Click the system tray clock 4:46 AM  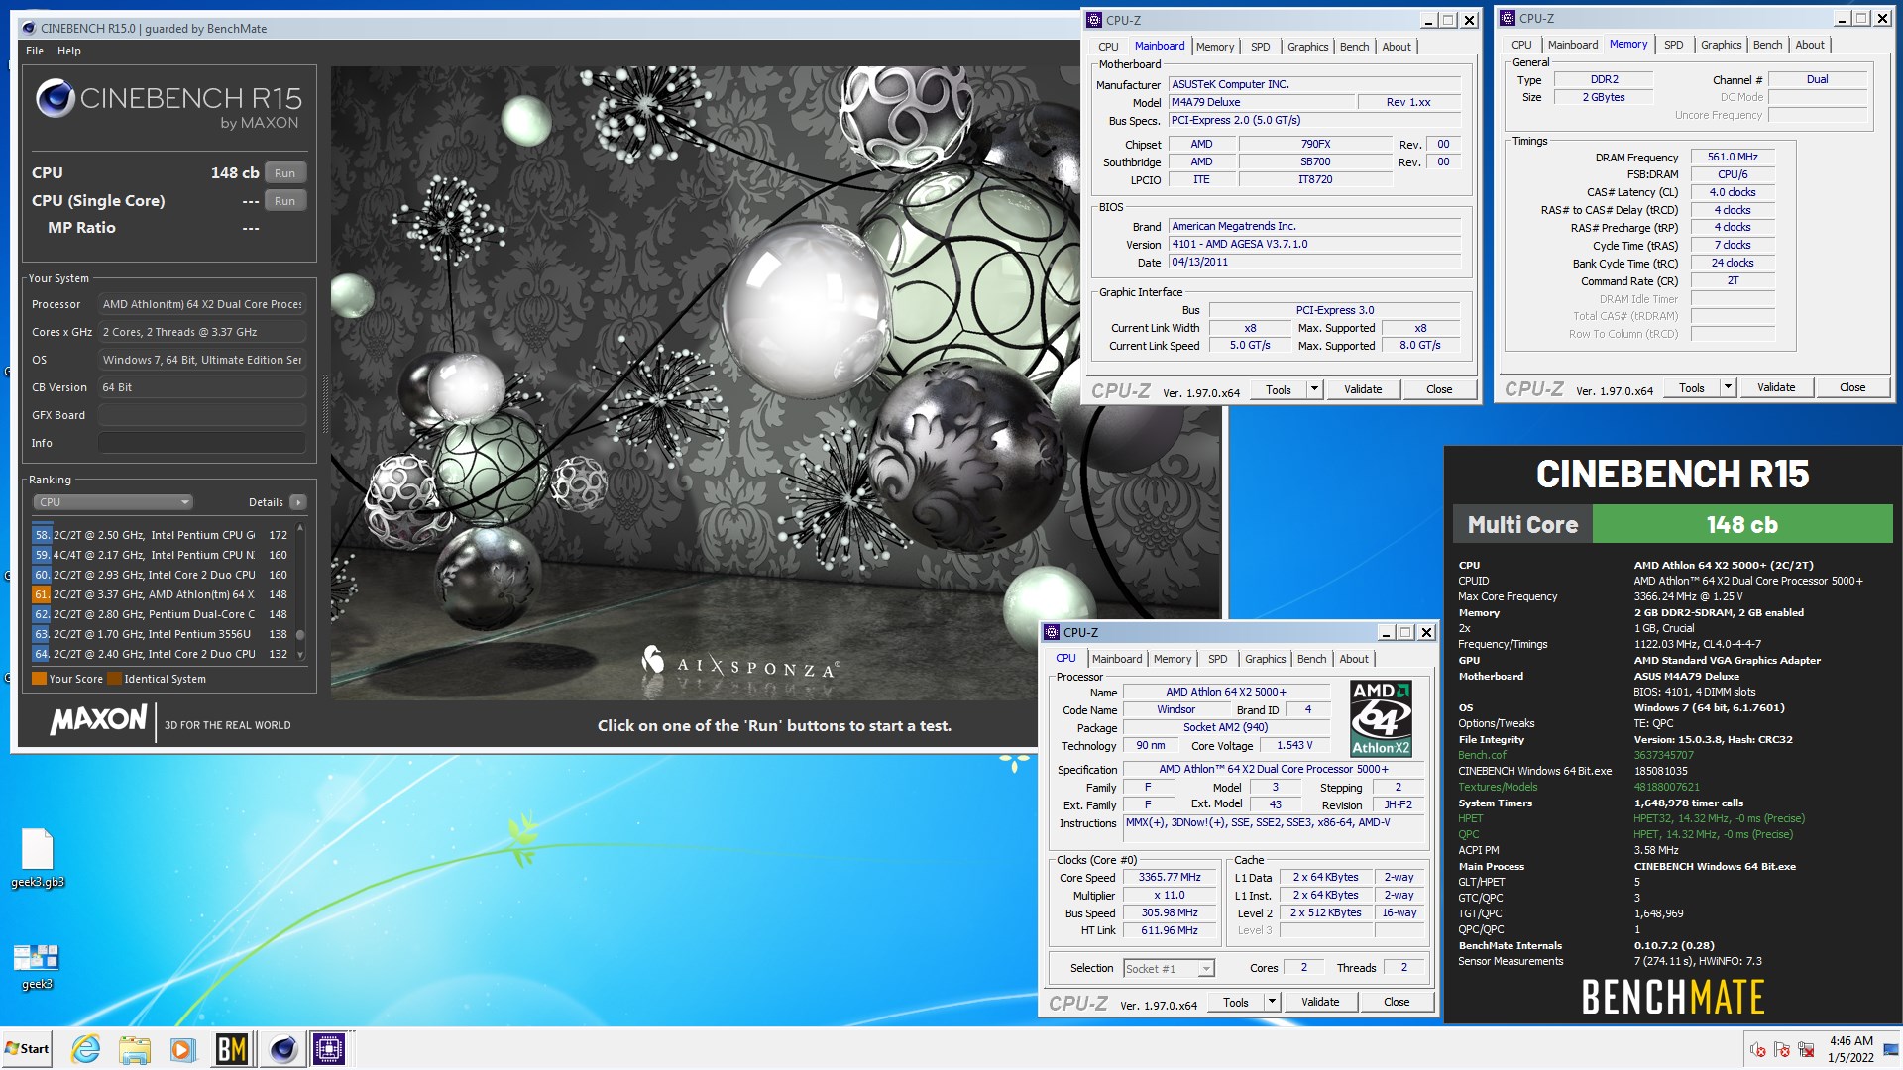tap(1850, 1041)
